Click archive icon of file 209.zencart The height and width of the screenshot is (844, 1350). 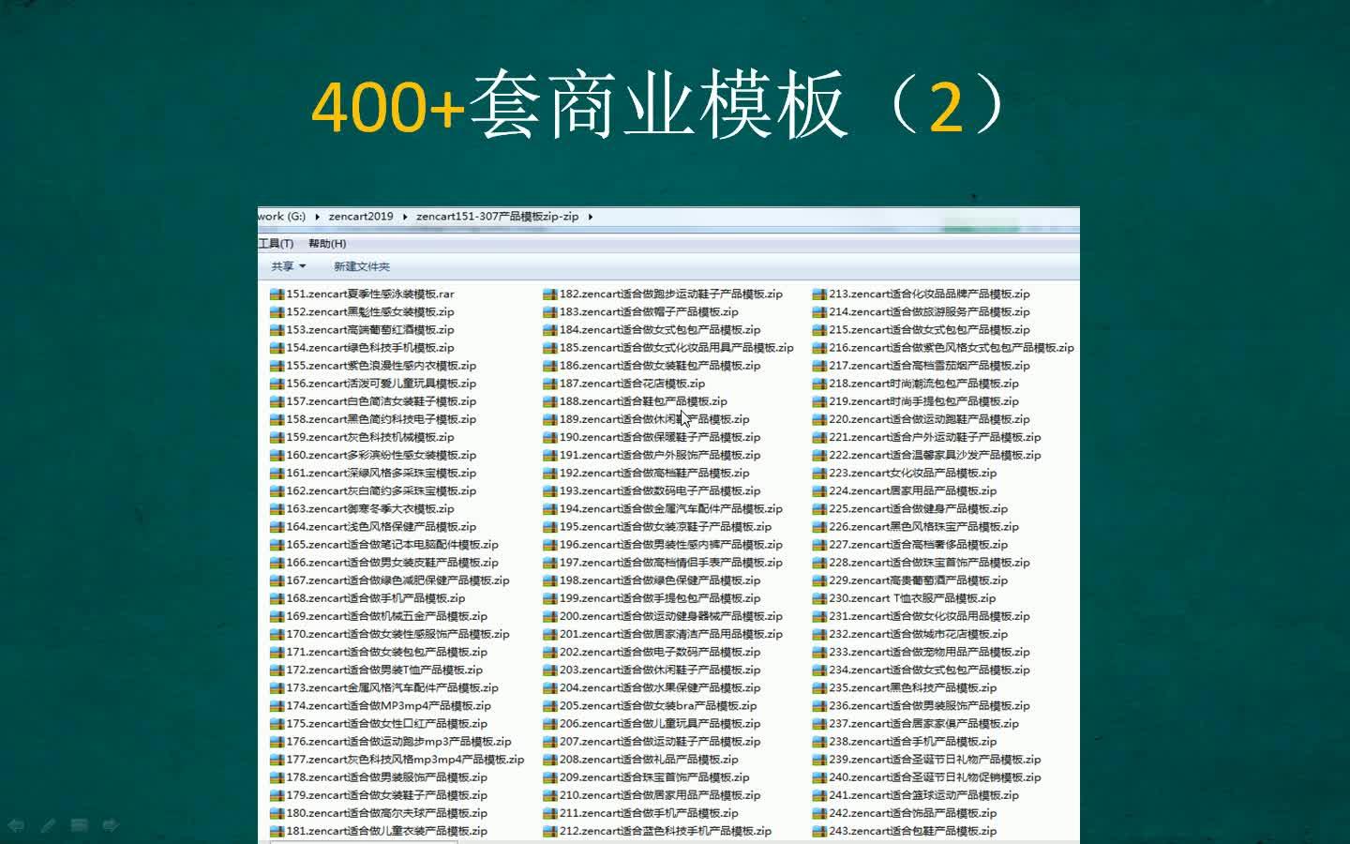pos(550,777)
